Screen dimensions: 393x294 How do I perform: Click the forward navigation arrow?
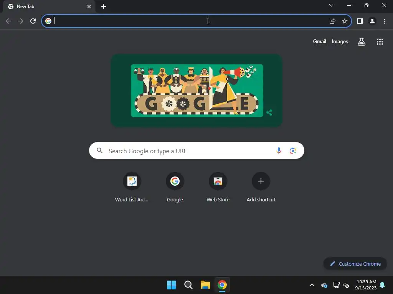click(21, 21)
